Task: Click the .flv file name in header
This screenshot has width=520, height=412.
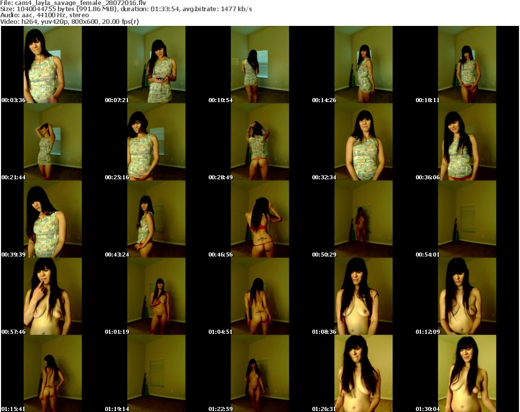Action: click(x=80, y=3)
